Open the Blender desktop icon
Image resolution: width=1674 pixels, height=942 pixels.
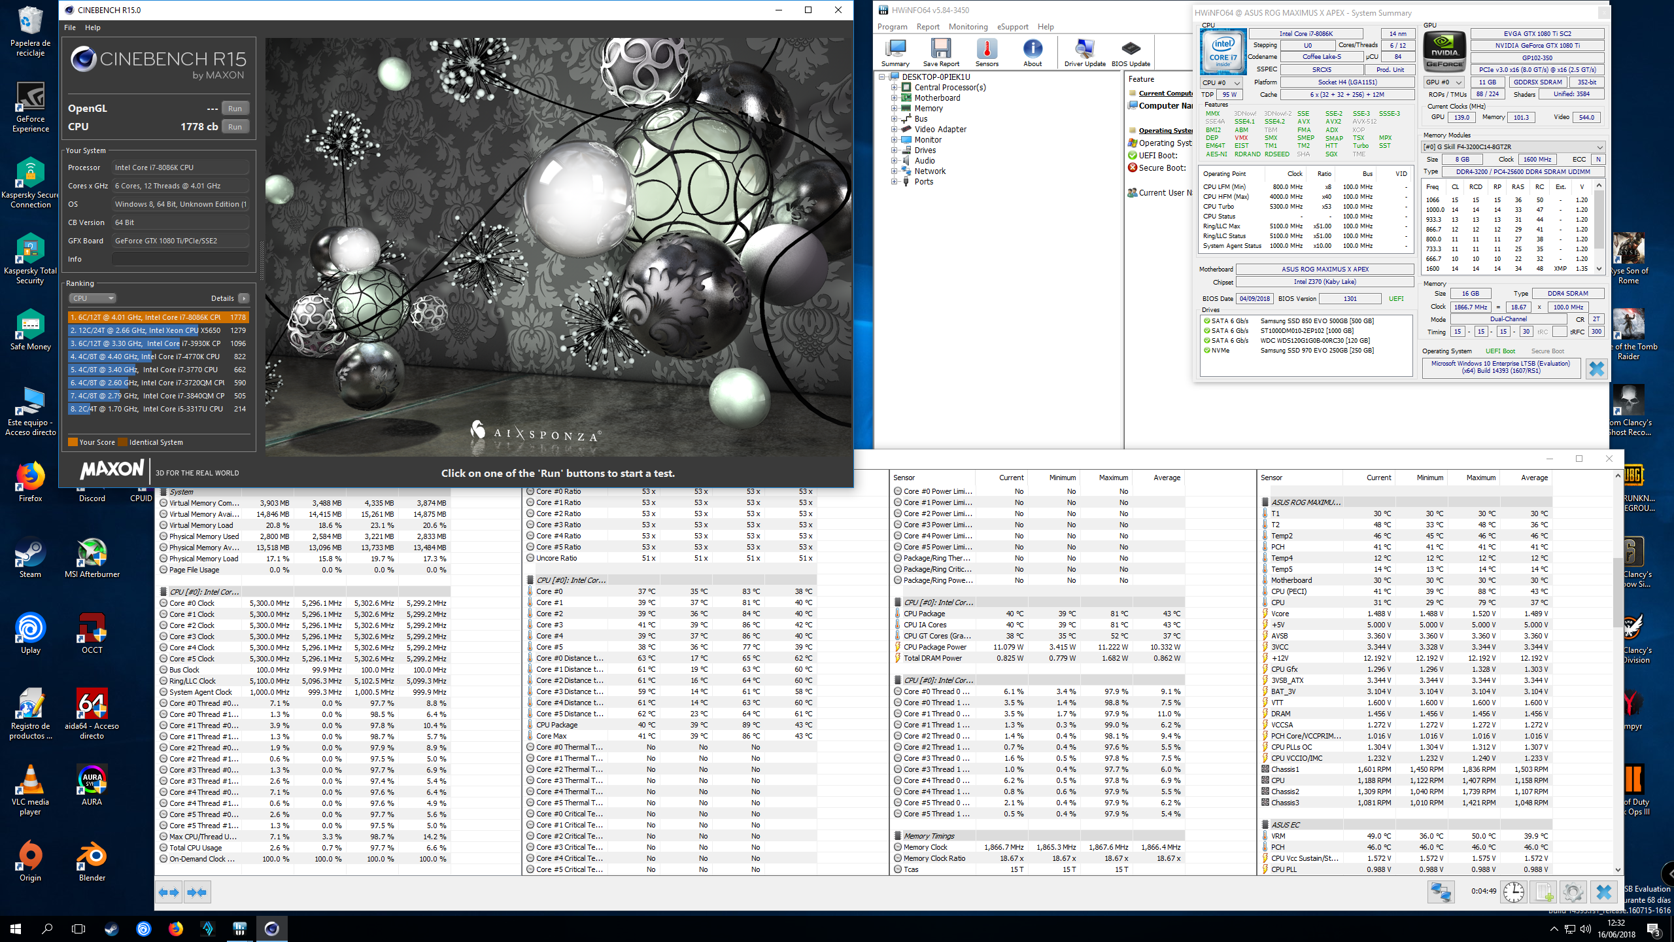92,861
